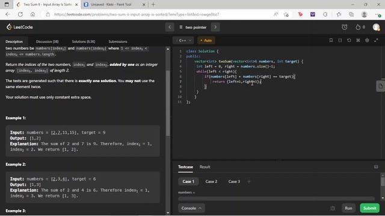This screenshot has height=216, width=385.
Task: Expand the Console panel
Action: click(x=191, y=208)
